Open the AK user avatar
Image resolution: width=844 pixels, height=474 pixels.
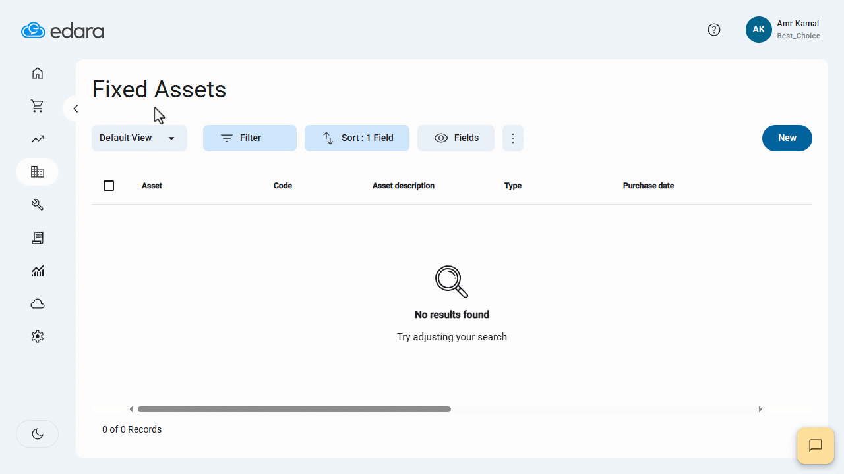(x=759, y=30)
